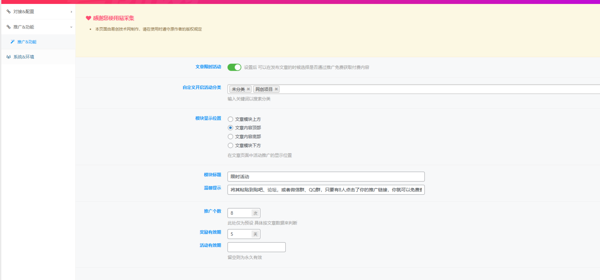Select 文章模块下方 radio option
Screen dimensions: 600x280
pos(231,146)
